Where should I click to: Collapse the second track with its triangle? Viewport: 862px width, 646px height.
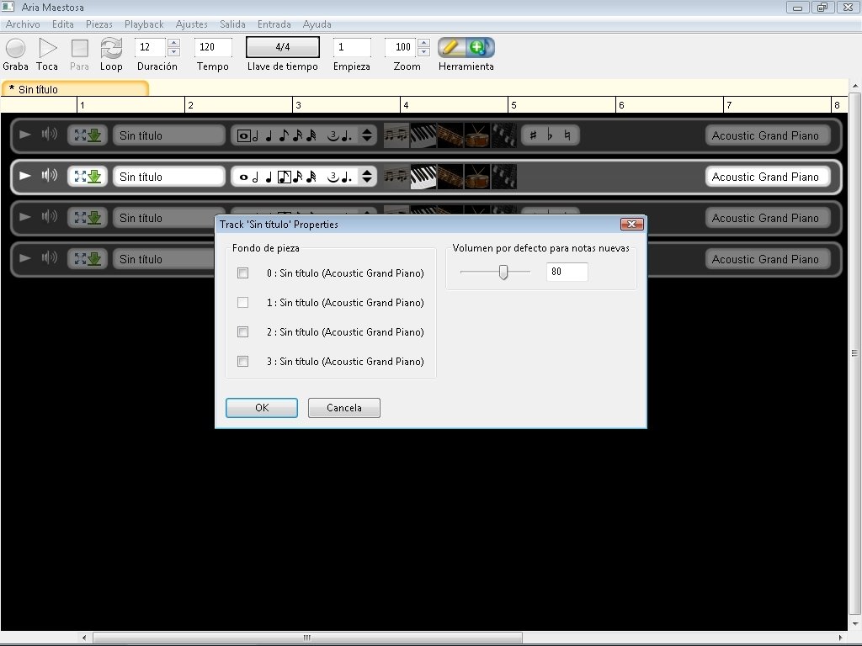(x=24, y=176)
